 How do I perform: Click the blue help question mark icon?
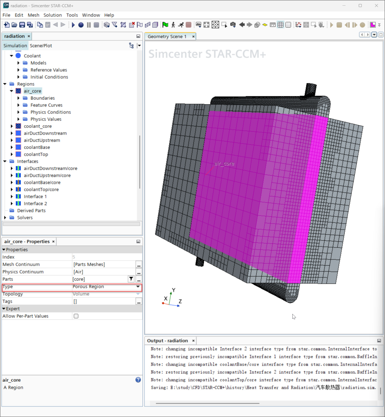click(x=138, y=380)
